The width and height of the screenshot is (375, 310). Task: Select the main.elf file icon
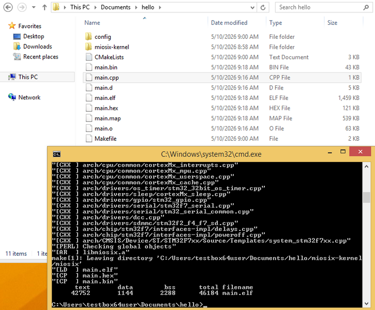tap(89, 98)
